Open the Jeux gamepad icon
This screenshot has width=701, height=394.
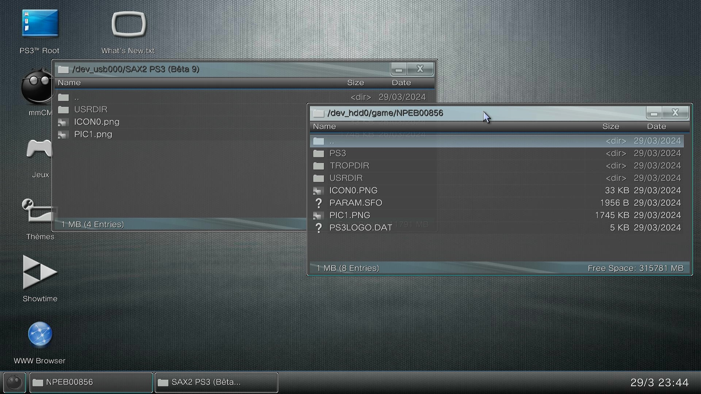coord(39,149)
